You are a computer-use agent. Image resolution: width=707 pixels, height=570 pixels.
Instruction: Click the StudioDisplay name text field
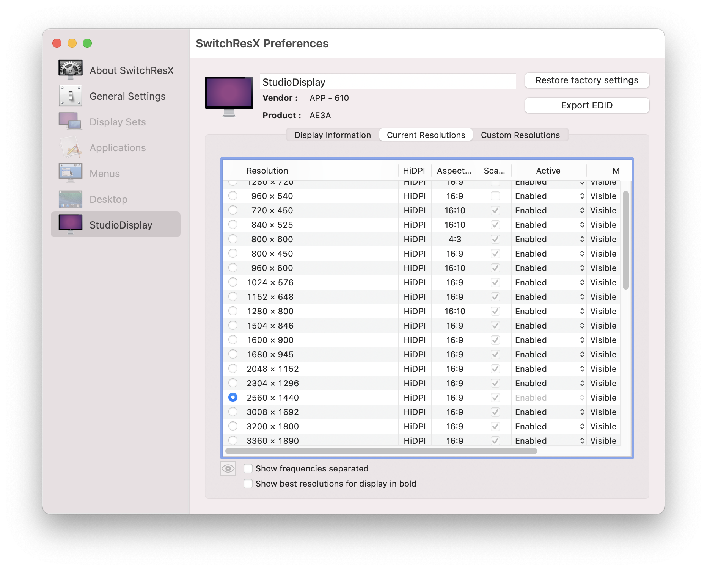(388, 81)
